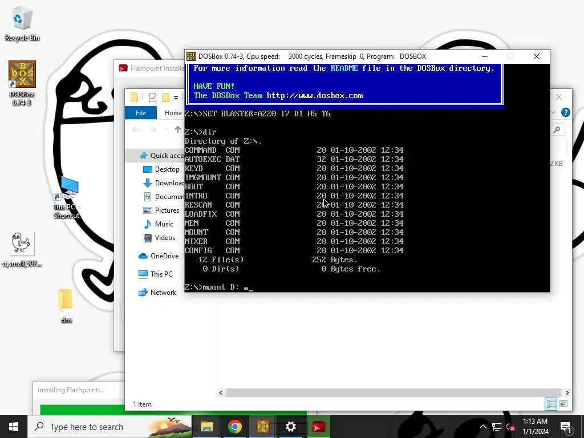Click the Explorer search magnifier icon
This screenshot has width=584, height=438.
557,129
